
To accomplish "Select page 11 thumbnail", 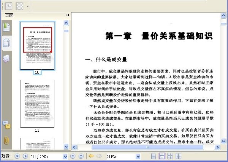I will pyautogui.click(x=37, y=104).
